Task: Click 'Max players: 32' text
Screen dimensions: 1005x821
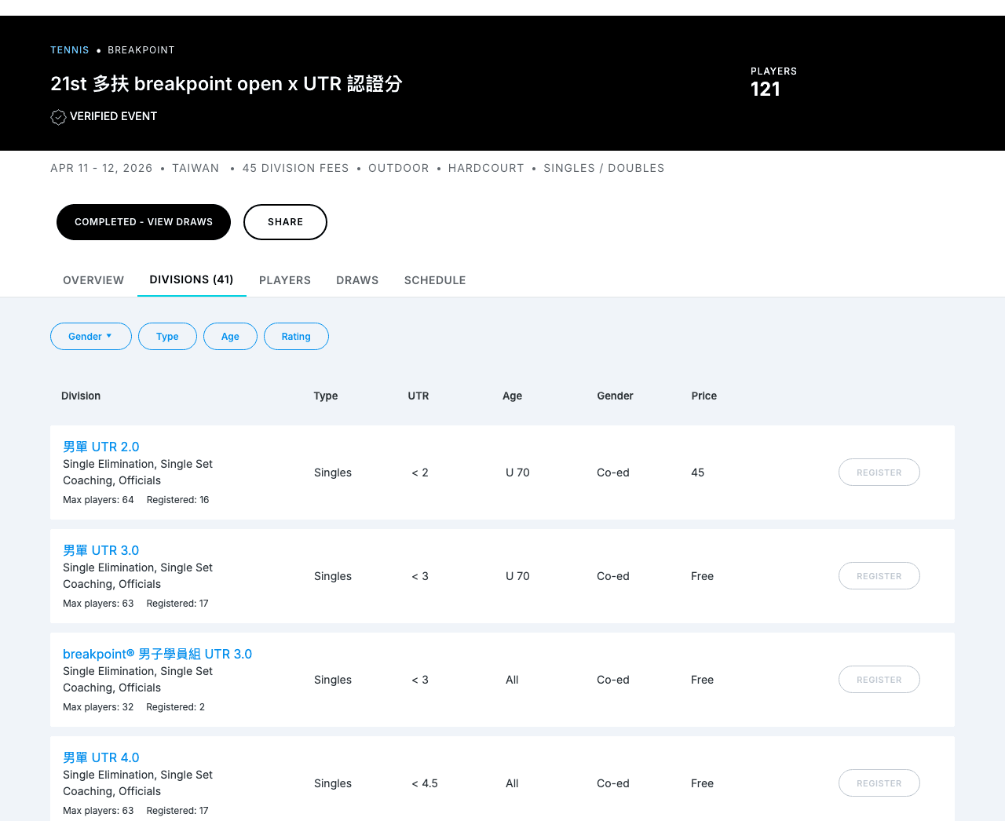Action: 98,707
